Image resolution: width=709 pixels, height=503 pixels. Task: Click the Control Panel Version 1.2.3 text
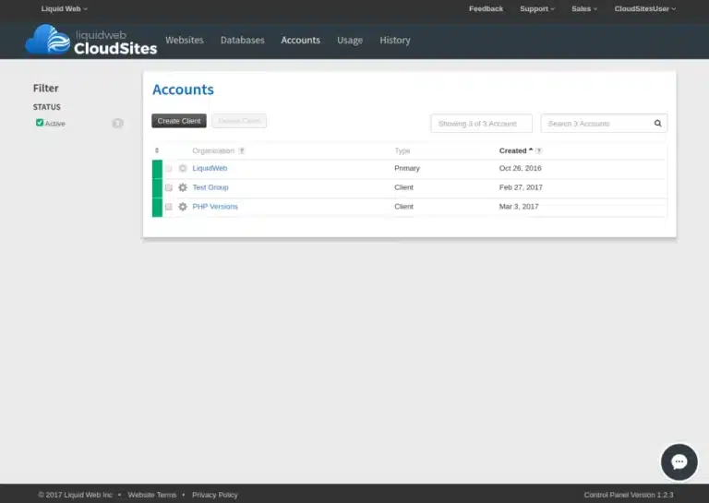tap(629, 495)
